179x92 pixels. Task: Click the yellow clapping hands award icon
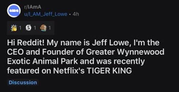[x=14, y=28]
